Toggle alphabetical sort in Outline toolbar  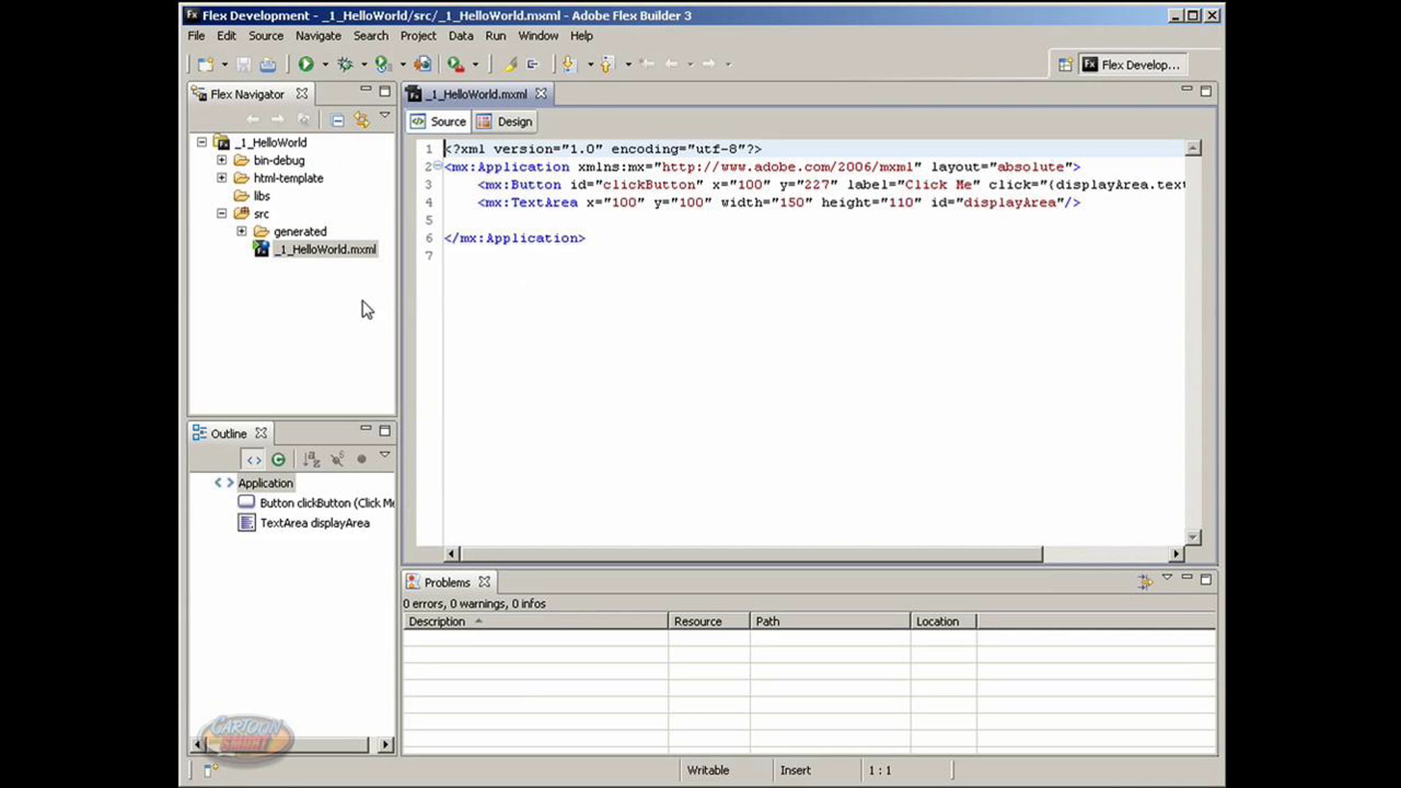311,460
